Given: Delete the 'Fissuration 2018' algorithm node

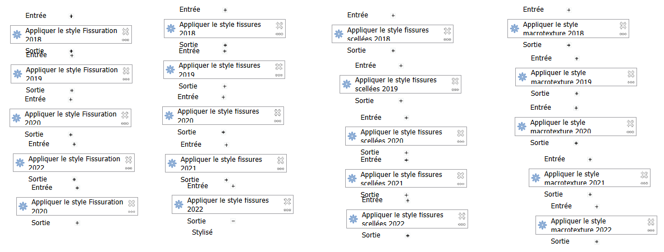Looking at the screenshot, I should pyautogui.click(x=126, y=31).
